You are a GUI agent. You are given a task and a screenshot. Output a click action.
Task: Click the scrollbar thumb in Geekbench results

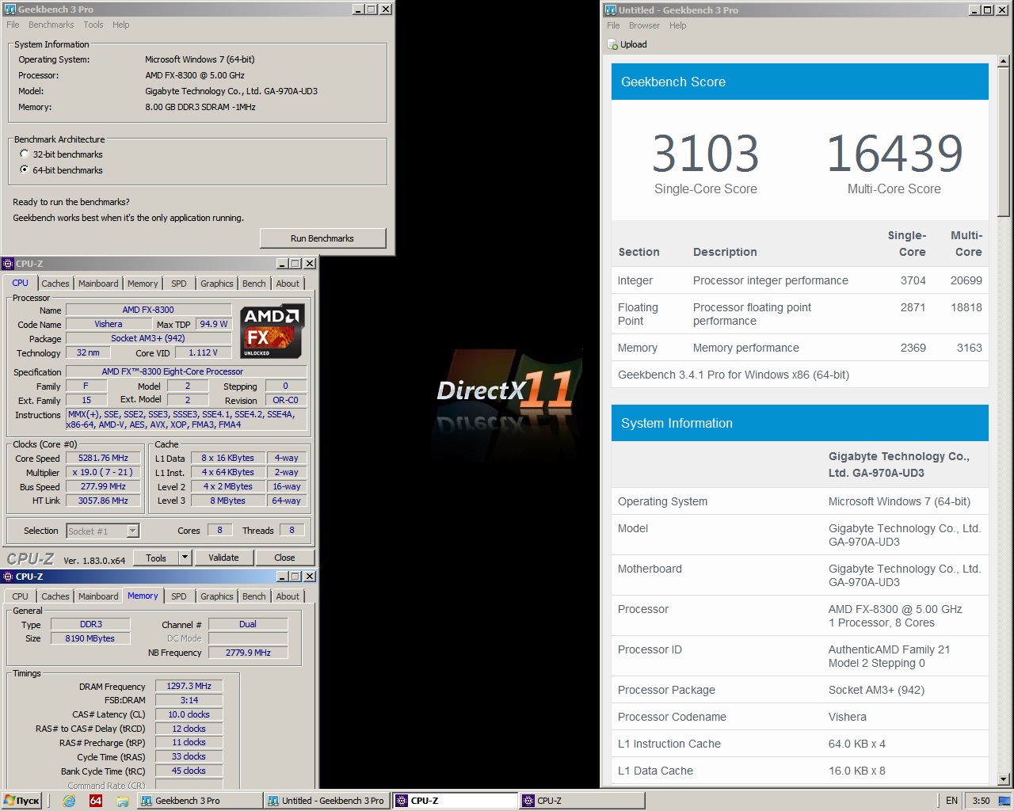tap(1004, 142)
